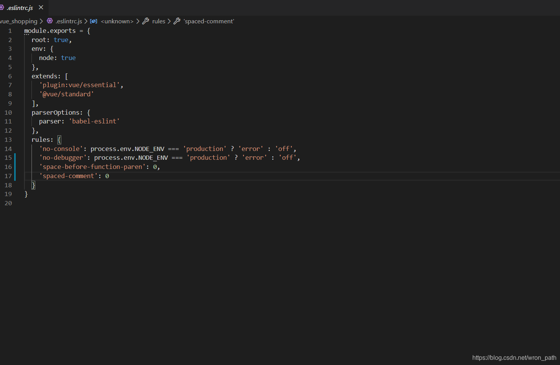Click the wrench icon before rules breadcrumb
Screen dimensions: 560x365
point(145,21)
